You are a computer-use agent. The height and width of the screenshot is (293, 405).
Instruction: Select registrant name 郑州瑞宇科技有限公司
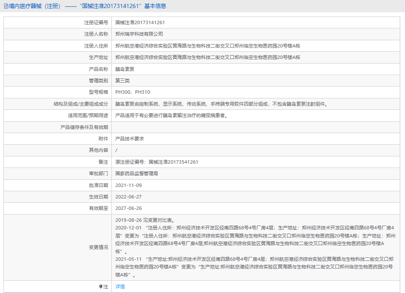click(x=139, y=34)
